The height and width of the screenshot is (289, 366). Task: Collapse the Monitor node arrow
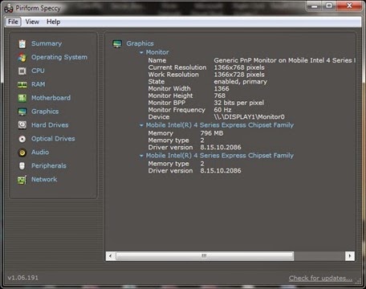141,53
